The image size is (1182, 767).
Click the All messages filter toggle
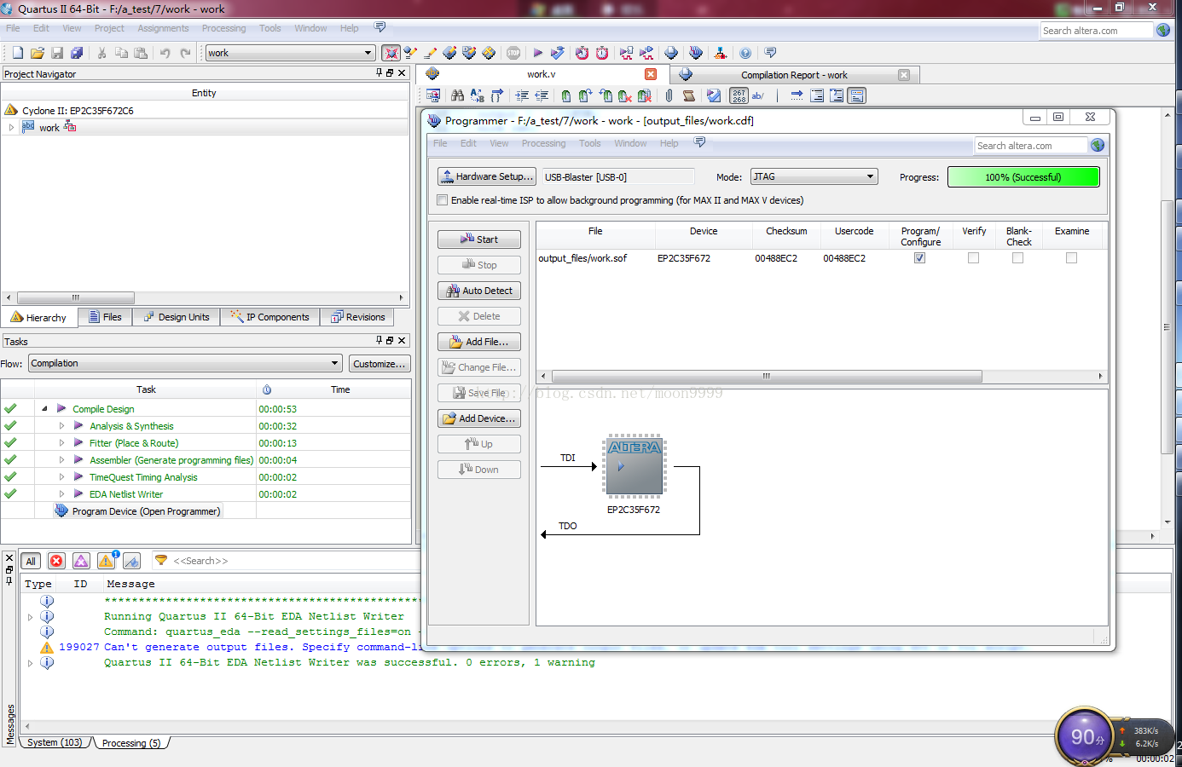click(31, 561)
